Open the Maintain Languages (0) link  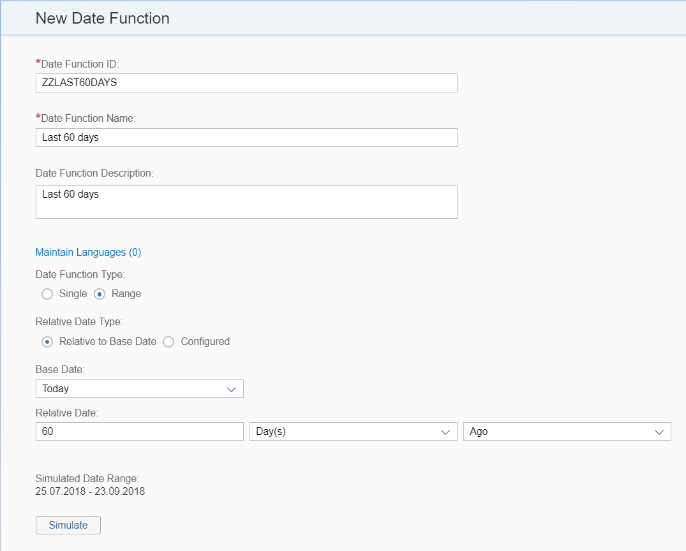tap(88, 252)
